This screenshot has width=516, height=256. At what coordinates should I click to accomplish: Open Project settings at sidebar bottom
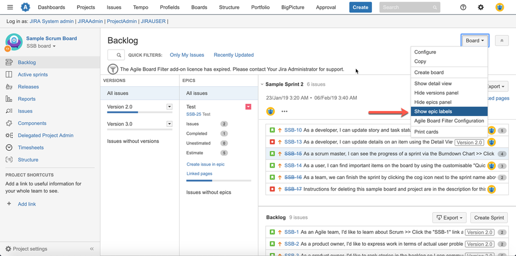[x=27, y=249]
